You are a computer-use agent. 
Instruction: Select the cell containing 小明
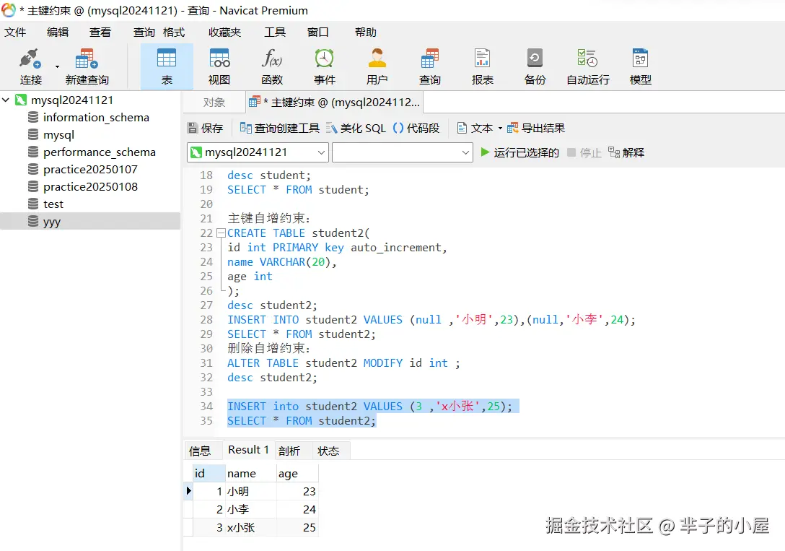(250, 491)
